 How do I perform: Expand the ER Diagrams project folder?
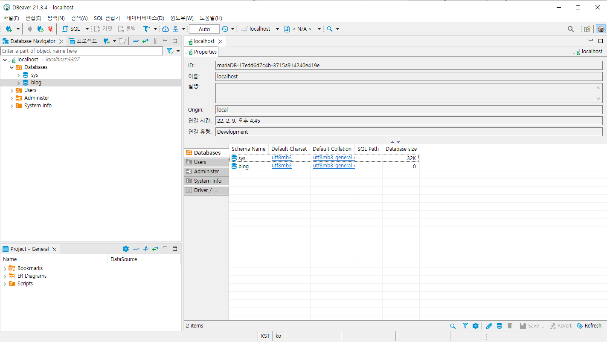5,276
